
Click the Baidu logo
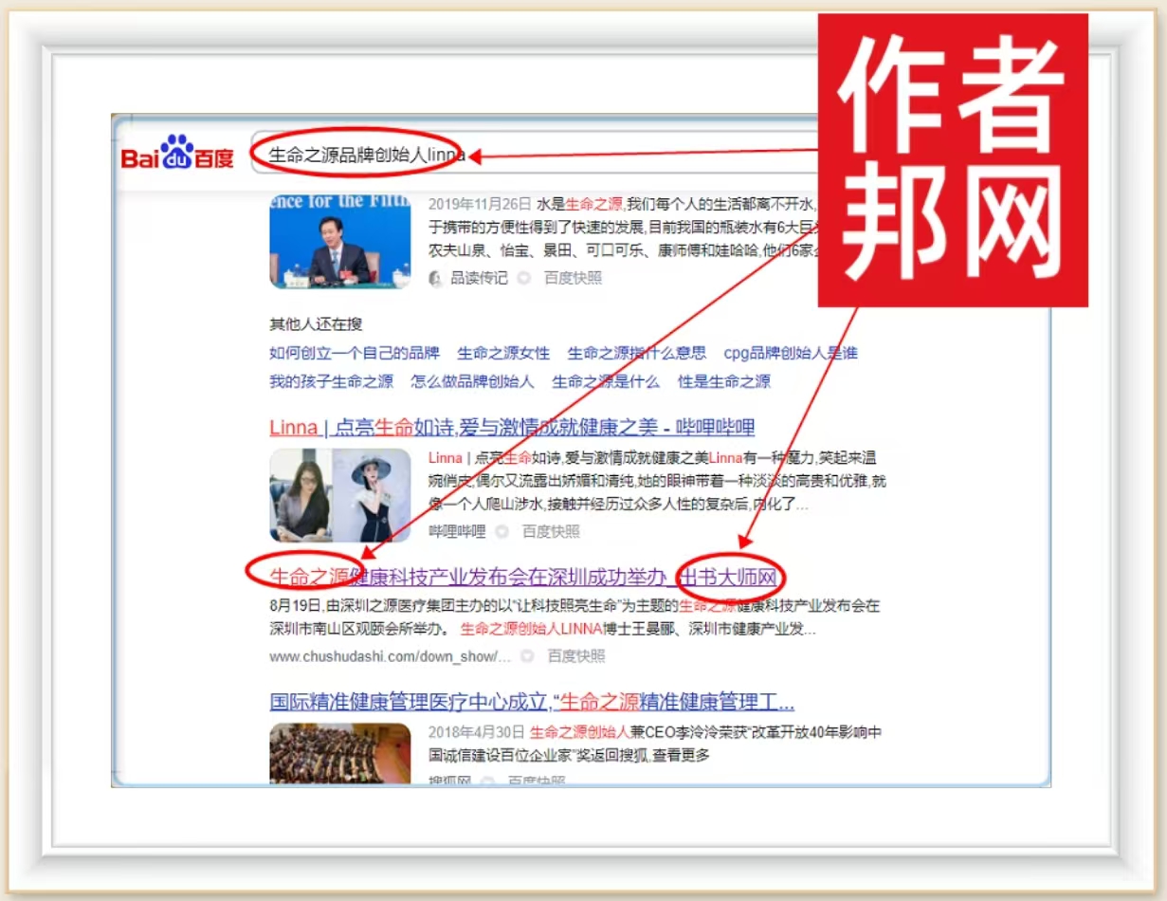click(177, 154)
